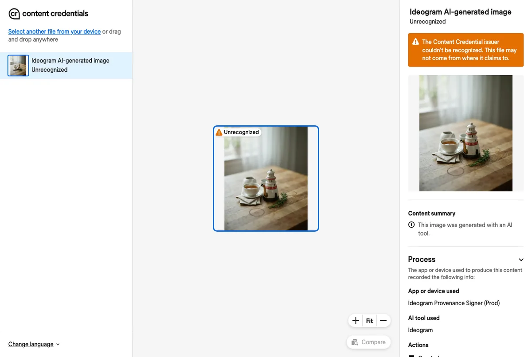Zoom out with the minus button
The height and width of the screenshot is (357, 532).
[x=383, y=321]
